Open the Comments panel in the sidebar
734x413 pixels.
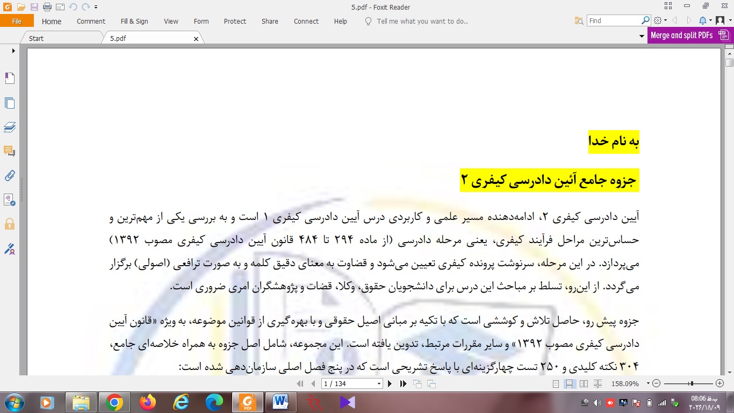10,151
